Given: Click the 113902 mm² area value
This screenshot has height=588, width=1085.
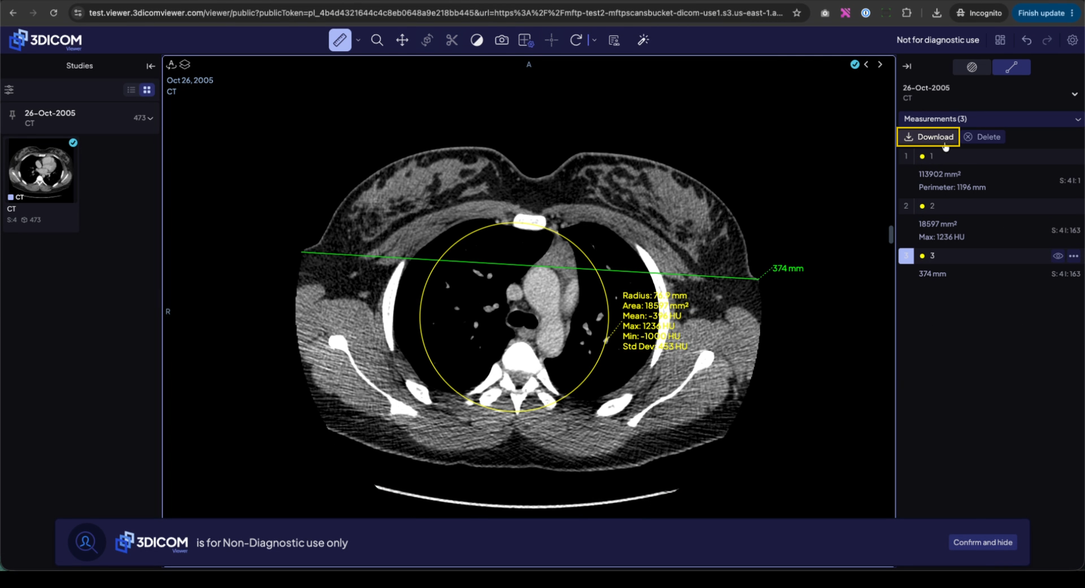Looking at the screenshot, I should 940,174.
